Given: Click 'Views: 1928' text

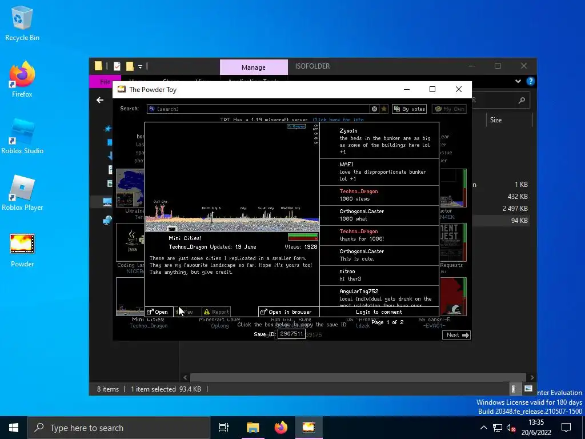Looking at the screenshot, I should [x=300, y=247].
